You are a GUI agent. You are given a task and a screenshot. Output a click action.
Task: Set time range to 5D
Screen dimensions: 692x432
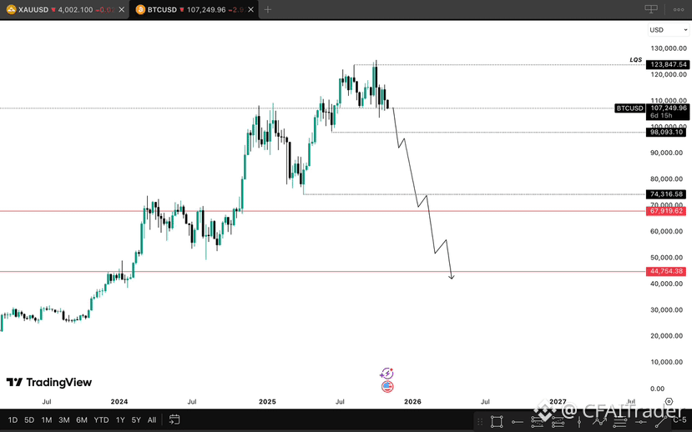click(29, 419)
